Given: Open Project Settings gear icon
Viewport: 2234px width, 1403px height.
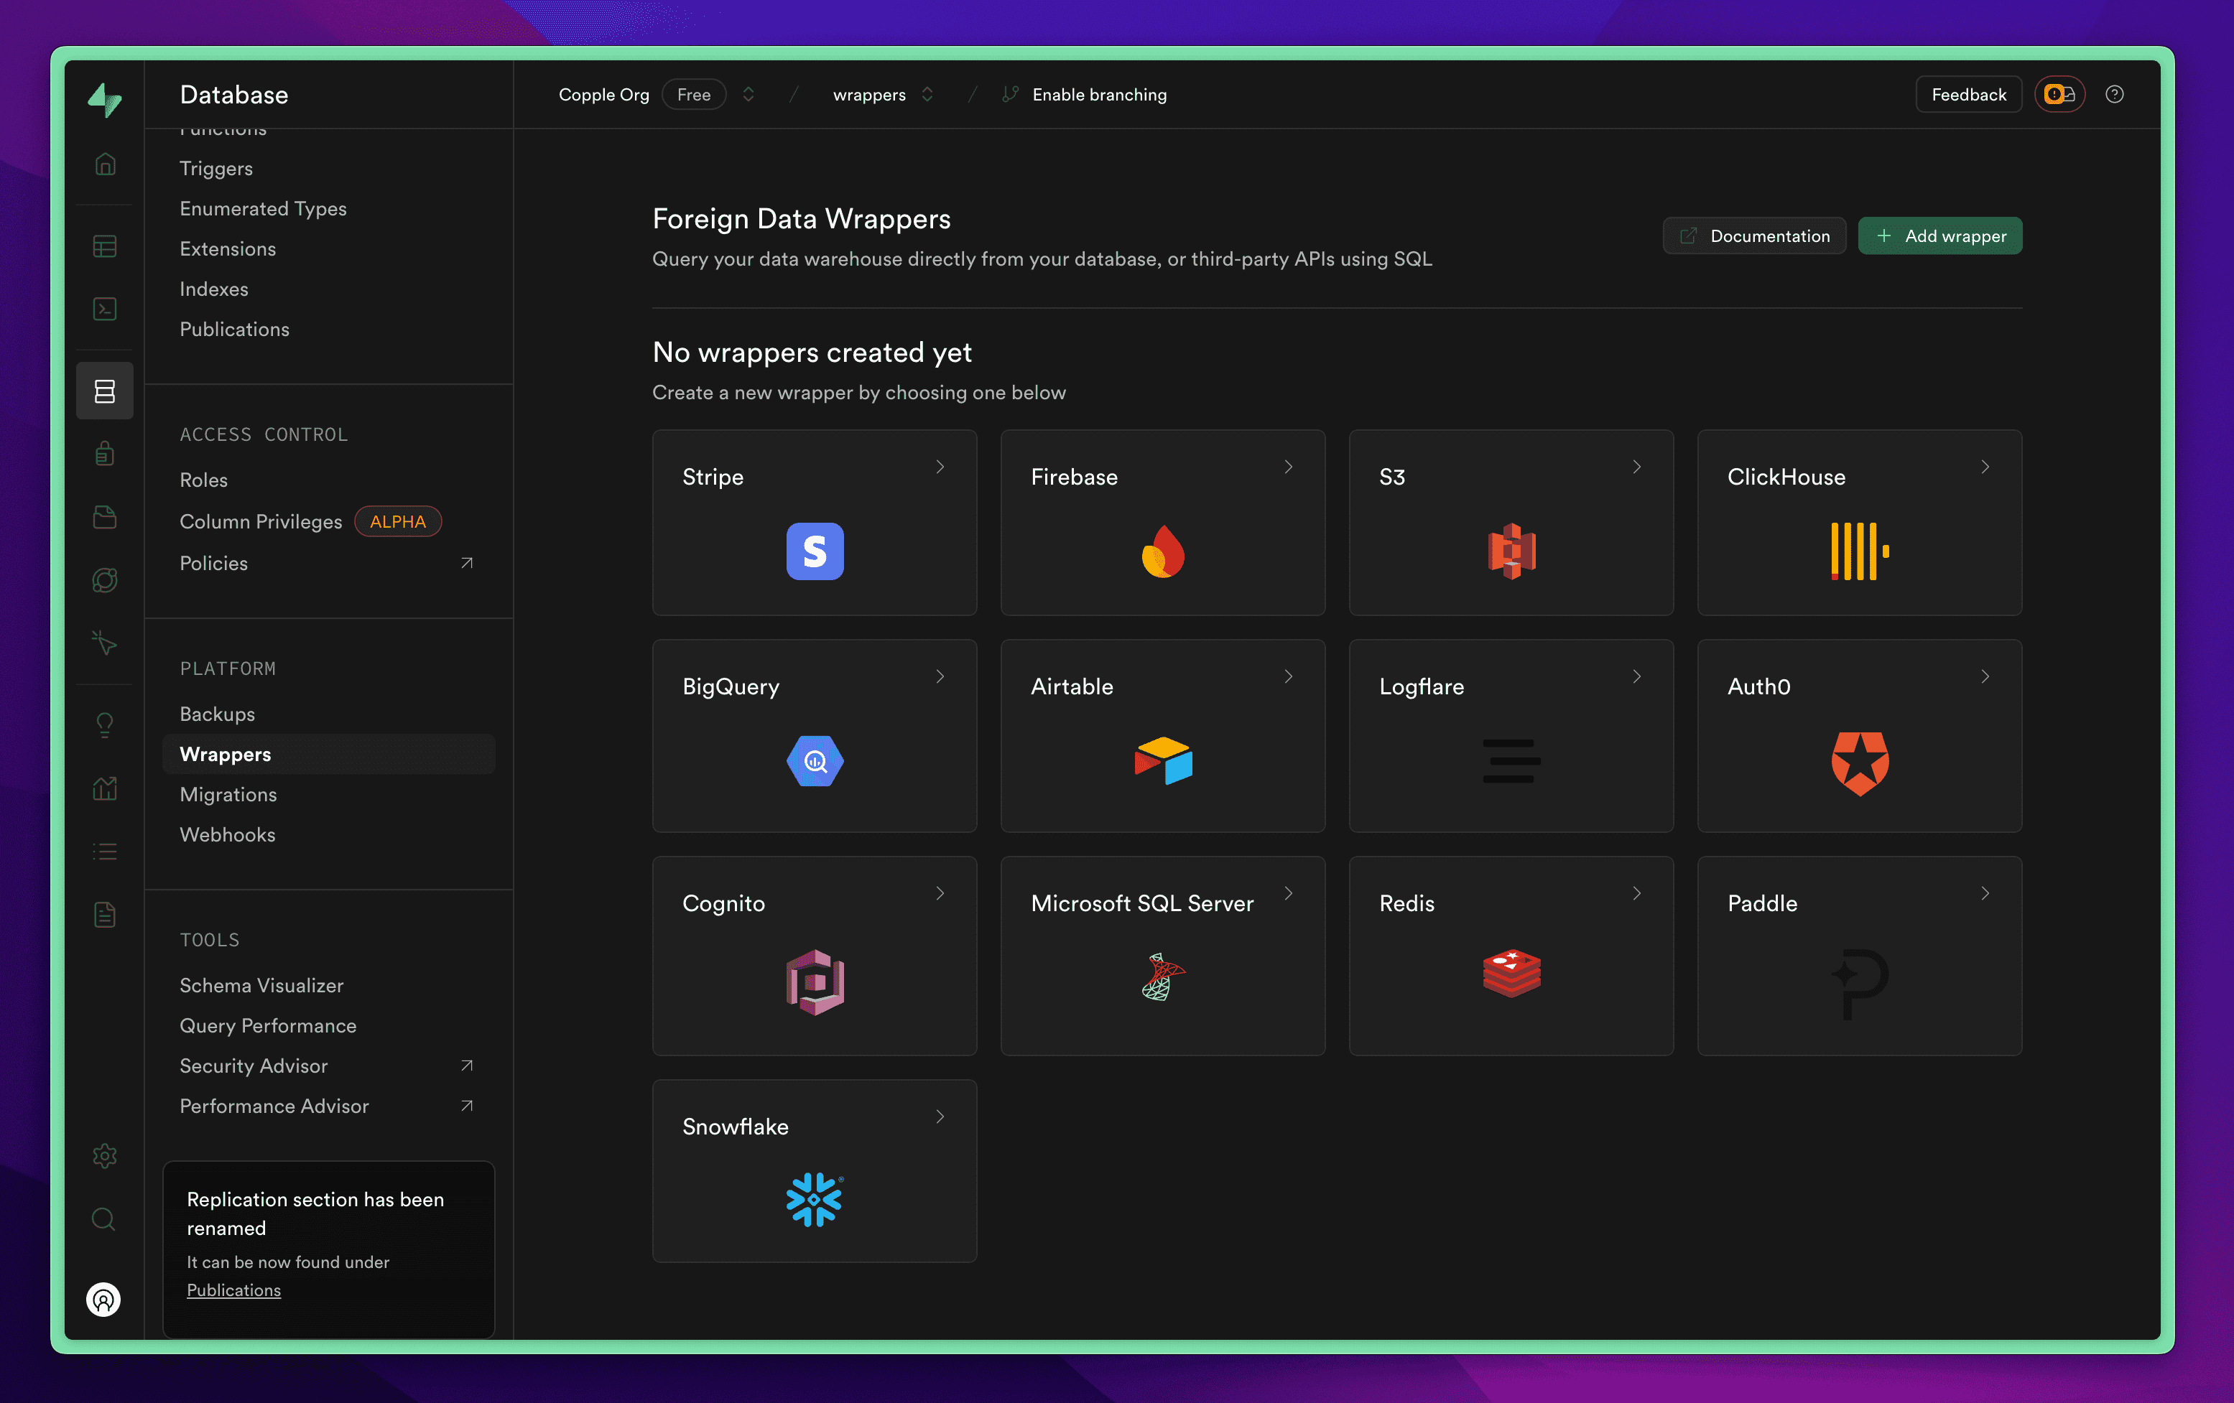Looking at the screenshot, I should (105, 1155).
